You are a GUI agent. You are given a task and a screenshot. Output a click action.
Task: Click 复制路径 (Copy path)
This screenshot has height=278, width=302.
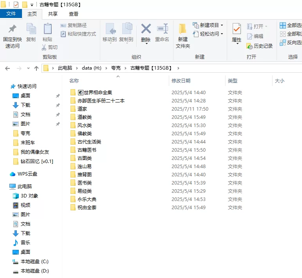tap(74, 25)
